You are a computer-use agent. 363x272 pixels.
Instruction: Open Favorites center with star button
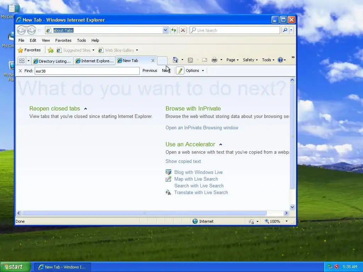pyautogui.click(x=29, y=50)
